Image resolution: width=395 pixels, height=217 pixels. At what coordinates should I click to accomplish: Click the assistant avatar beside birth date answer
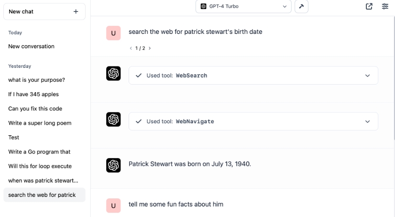(113, 165)
